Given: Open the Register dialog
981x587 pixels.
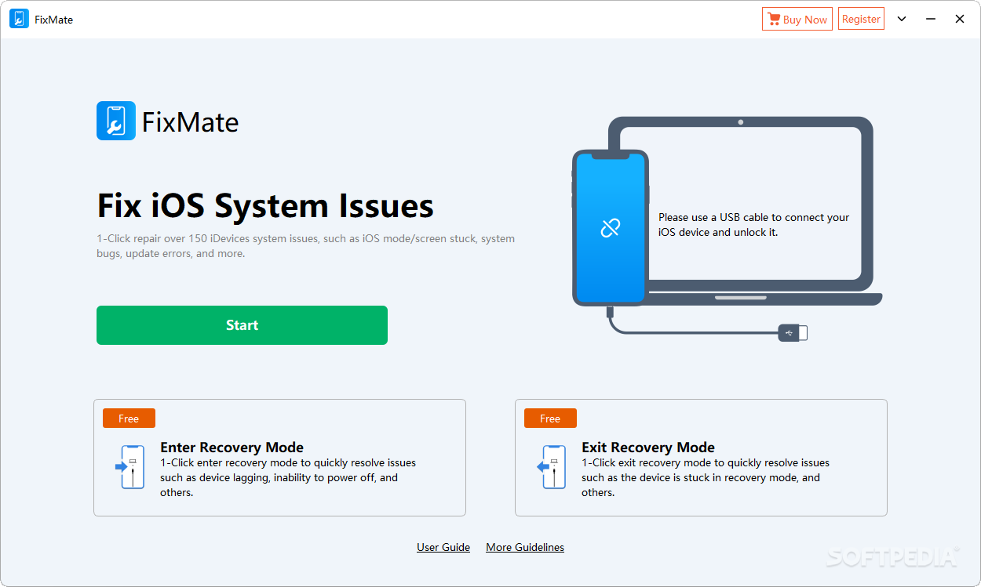Looking at the screenshot, I should pyautogui.click(x=861, y=19).
